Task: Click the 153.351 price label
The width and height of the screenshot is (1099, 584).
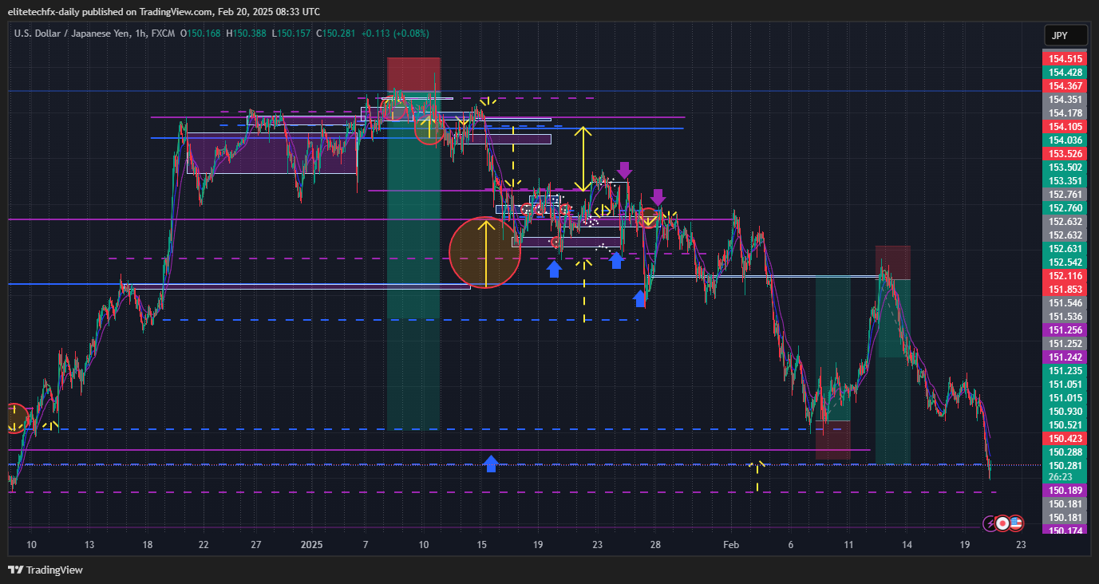Action: pos(1065,181)
